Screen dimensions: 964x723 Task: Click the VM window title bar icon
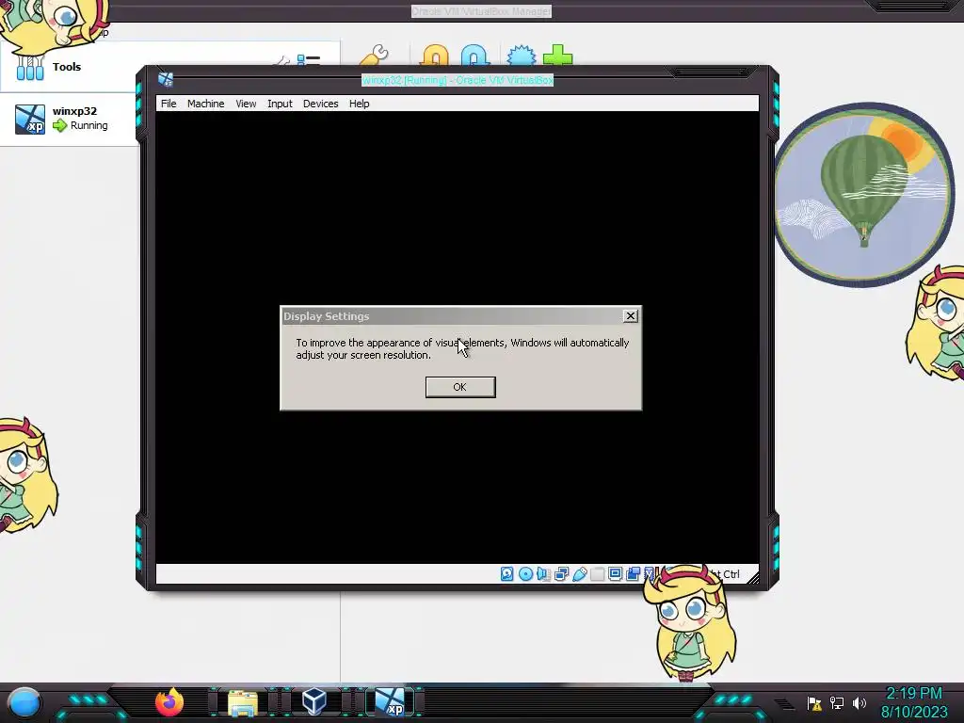[166, 79]
